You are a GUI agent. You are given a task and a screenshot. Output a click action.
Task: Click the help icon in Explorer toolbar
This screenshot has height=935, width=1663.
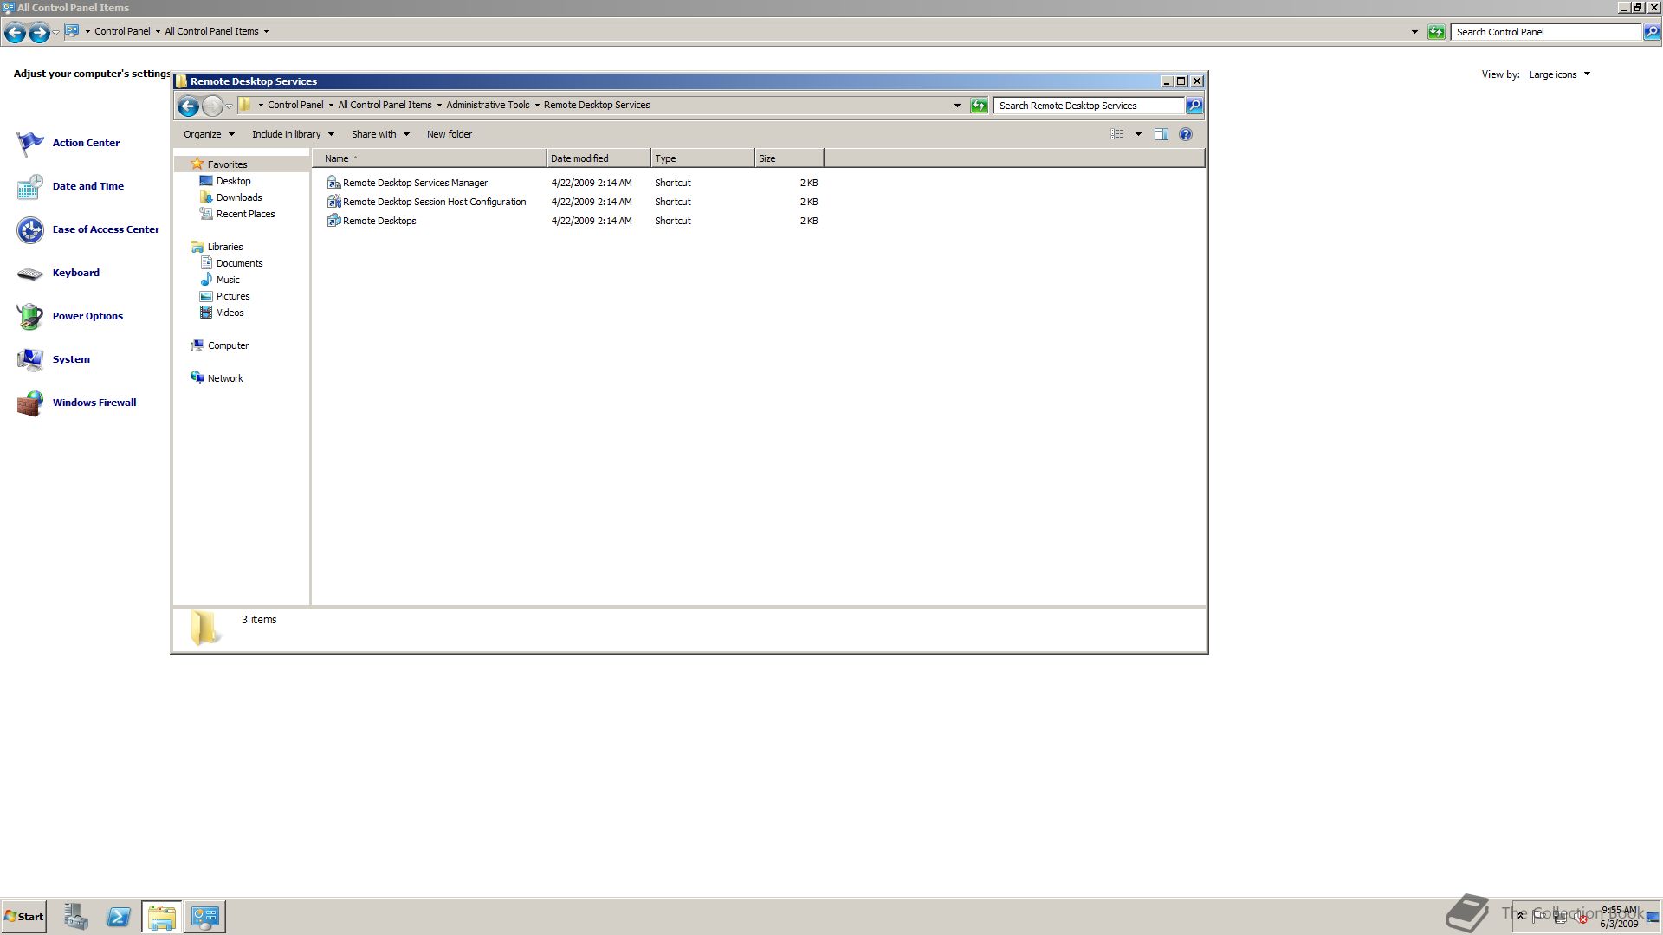[1186, 134]
